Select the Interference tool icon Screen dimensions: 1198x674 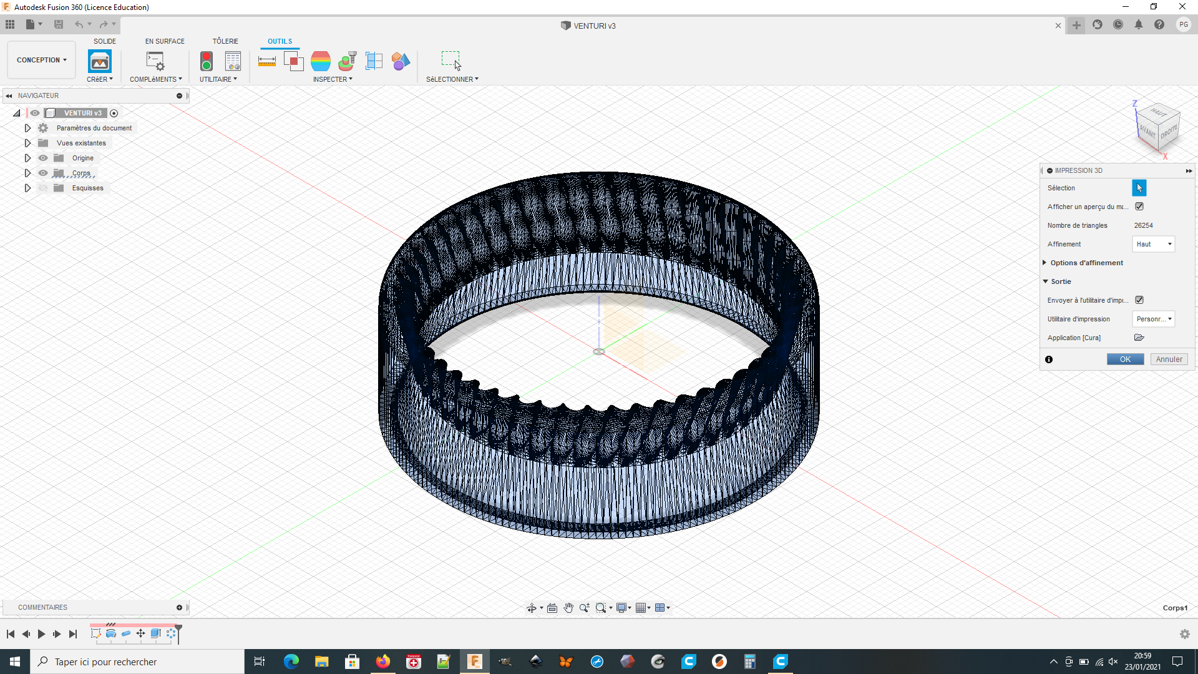[293, 61]
